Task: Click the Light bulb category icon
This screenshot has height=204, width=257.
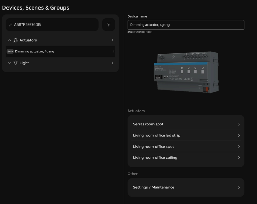Action: pos(15,63)
